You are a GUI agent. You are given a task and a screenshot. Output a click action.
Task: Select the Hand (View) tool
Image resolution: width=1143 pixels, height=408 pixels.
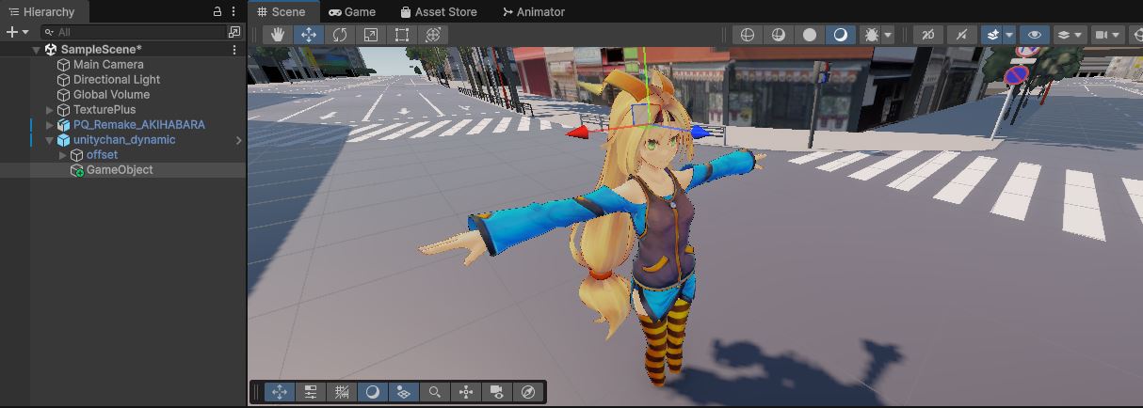click(277, 35)
